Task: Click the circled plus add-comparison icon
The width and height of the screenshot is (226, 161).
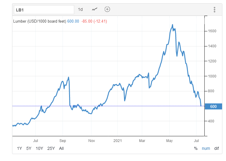Action: [107, 9]
